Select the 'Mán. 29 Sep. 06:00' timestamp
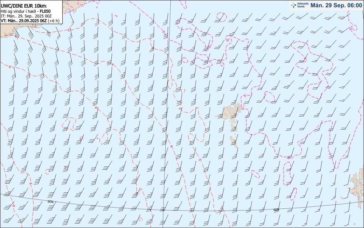This screenshot has width=364, height=228. [x=336, y=5]
